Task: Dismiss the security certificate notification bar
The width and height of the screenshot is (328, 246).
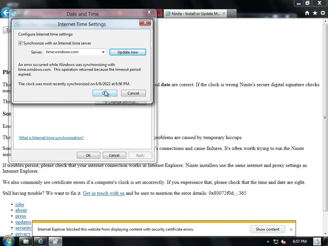Action: point(291,229)
